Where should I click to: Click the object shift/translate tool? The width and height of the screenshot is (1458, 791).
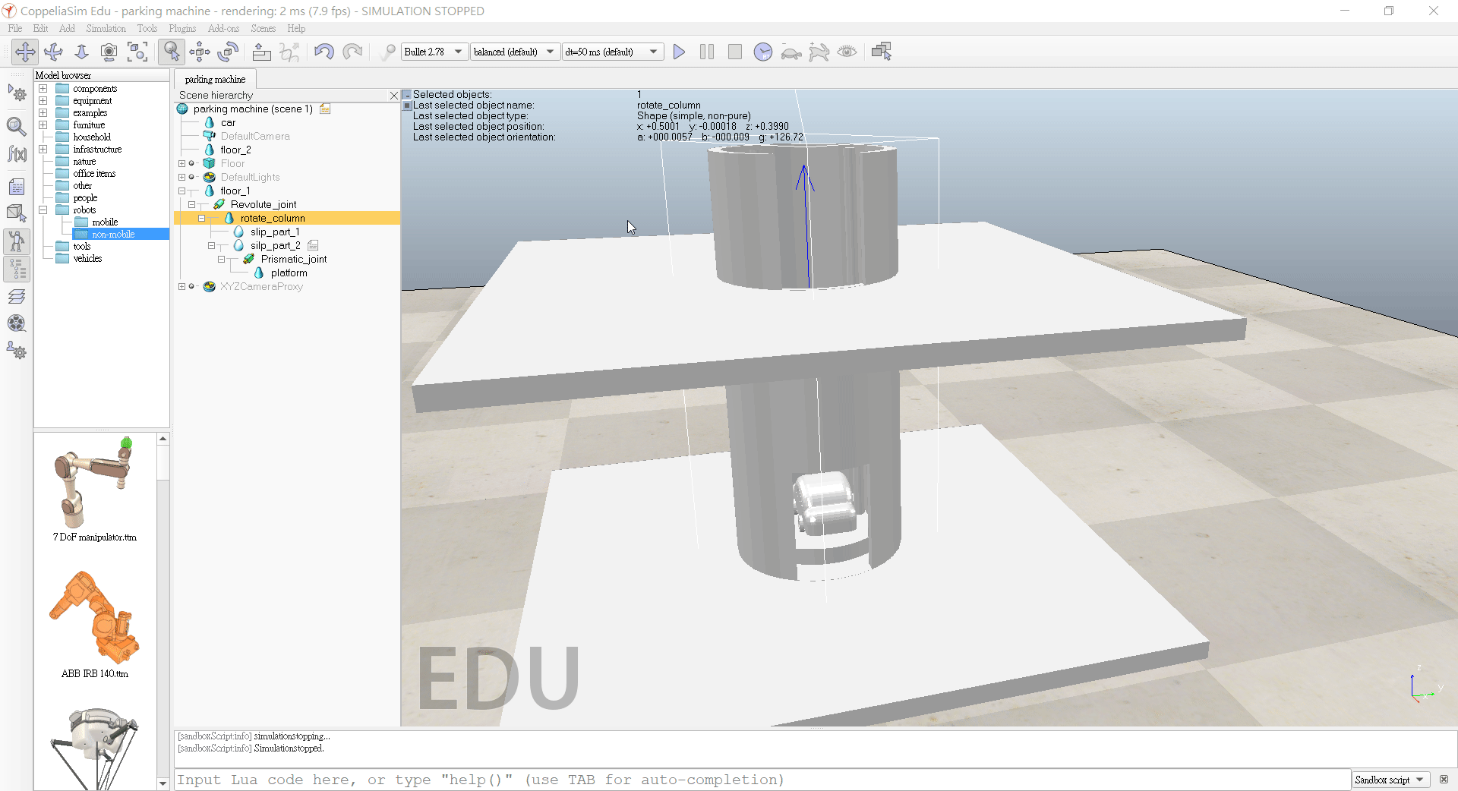[200, 52]
